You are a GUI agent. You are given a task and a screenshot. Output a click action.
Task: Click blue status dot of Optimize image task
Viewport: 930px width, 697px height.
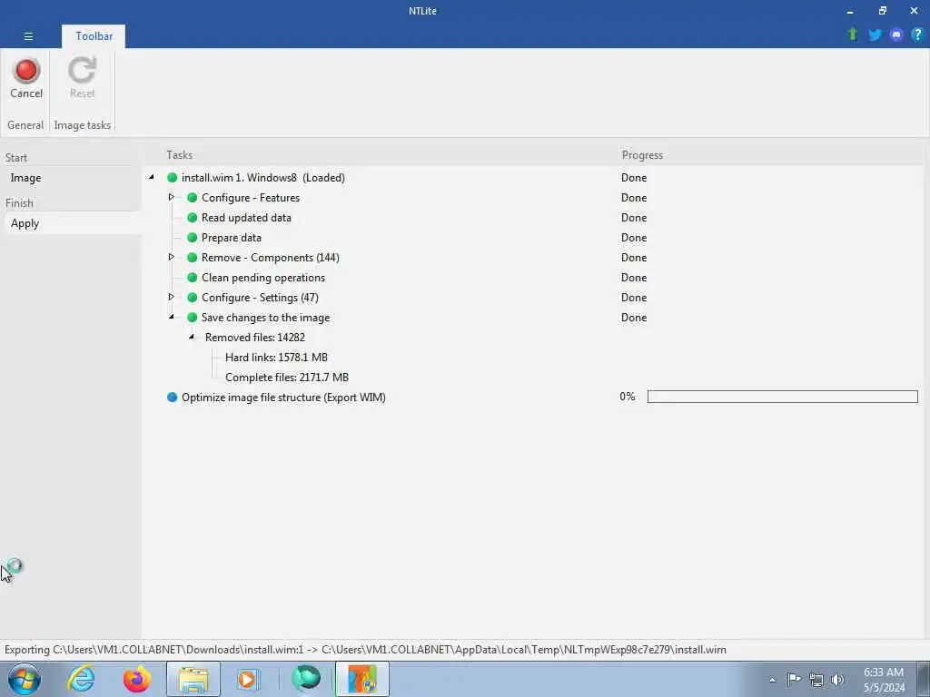(x=172, y=398)
